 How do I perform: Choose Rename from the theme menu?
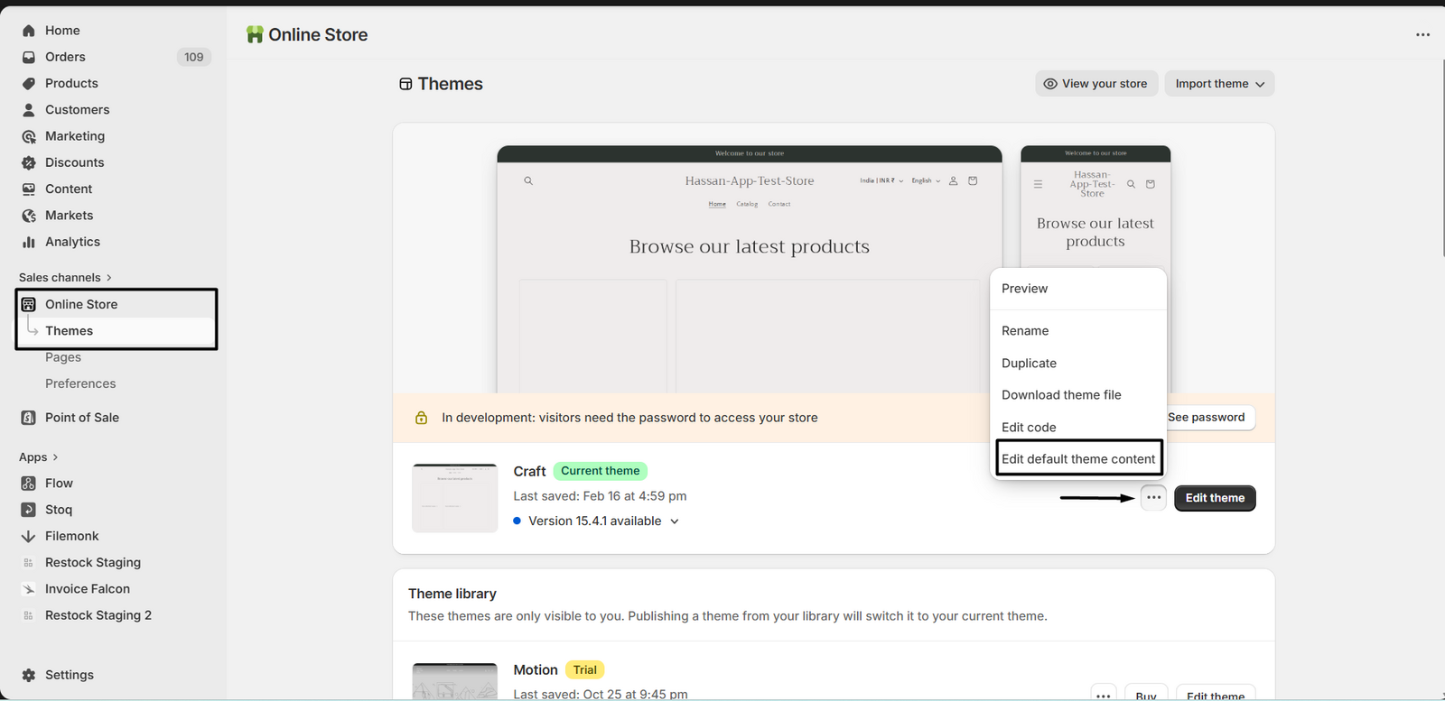coord(1078,331)
